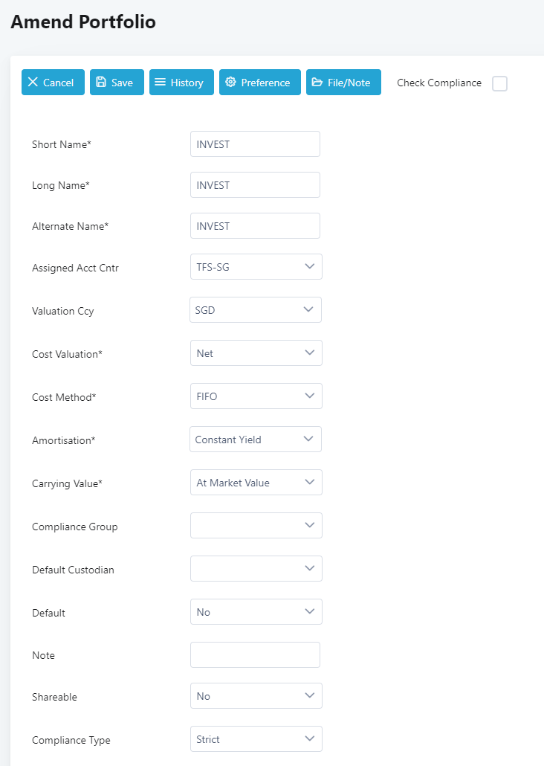Expand the Assigned Acct Cntr dropdown
Viewport: 544px width, 766px height.
(x=256, y=267)
